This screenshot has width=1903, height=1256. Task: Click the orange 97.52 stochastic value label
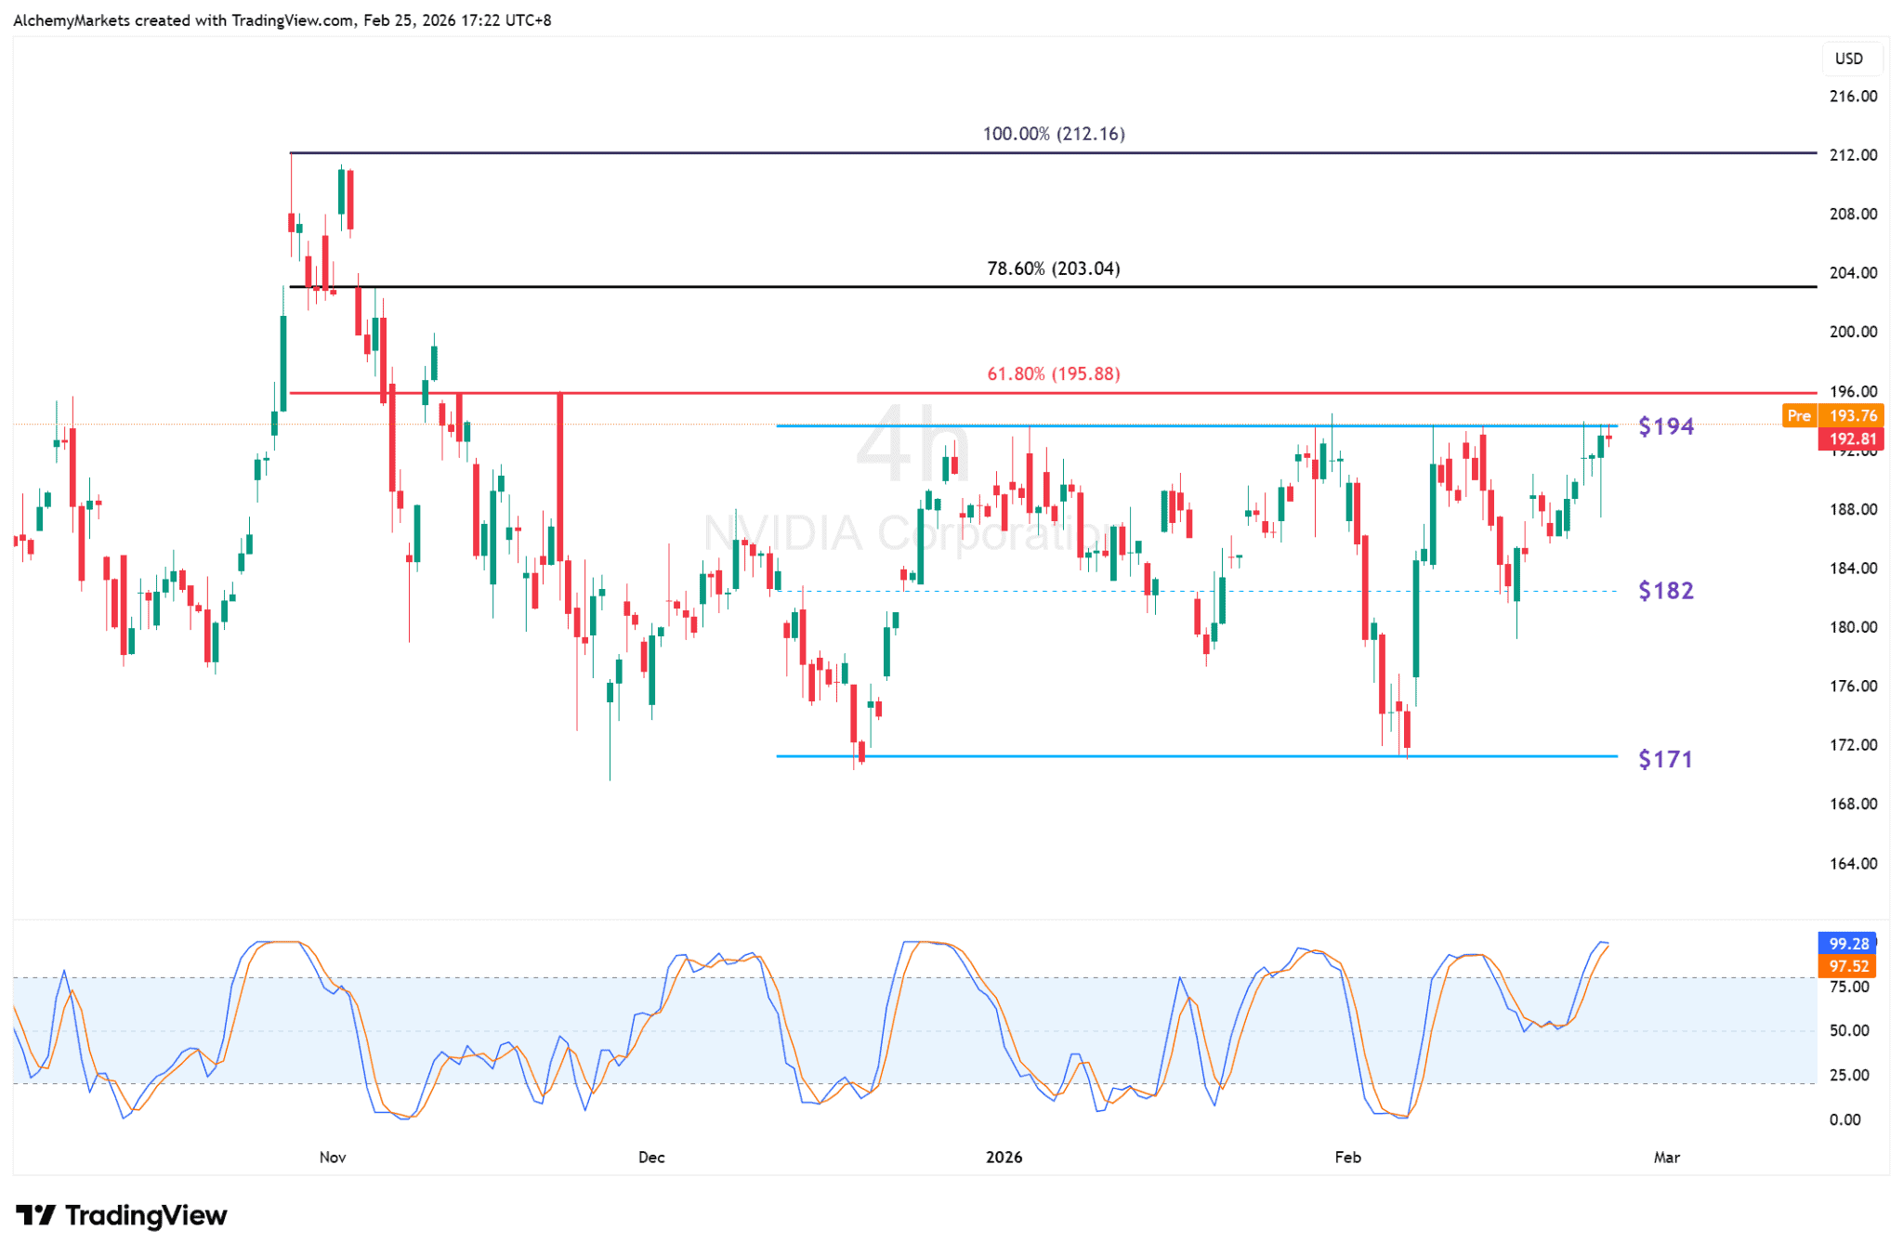point(1848,966)
